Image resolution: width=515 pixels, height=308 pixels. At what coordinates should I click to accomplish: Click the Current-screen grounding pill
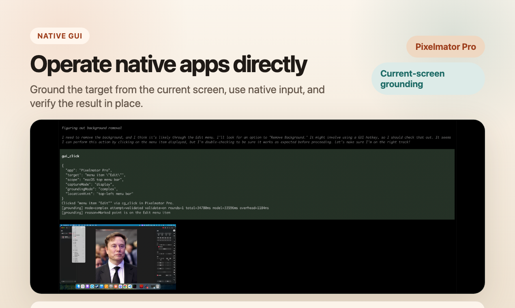(428, 79)
